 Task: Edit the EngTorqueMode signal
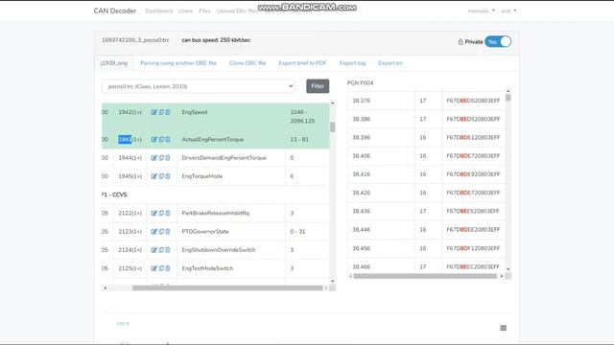(x=153, y=176)
